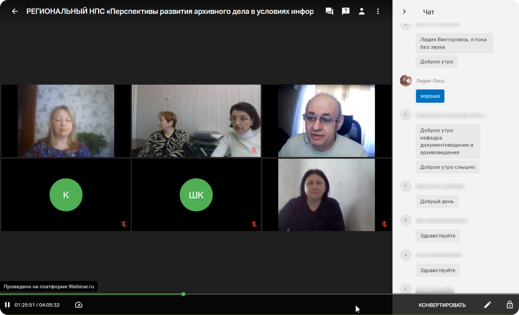Screen dimensions: 519x315
Task: Click the green К participant avatar circle
Action: [66, 195]
